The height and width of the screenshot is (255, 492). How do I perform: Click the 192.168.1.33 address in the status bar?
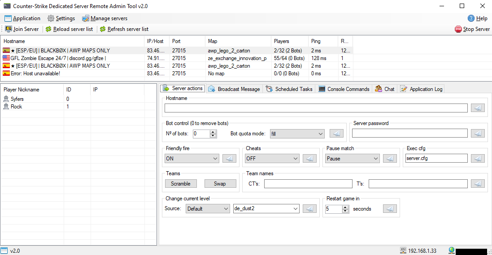click(x=422, y=251)
